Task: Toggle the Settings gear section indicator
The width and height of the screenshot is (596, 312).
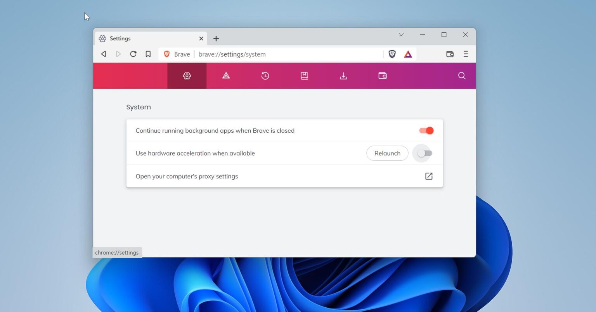Action: click(187, 76)
